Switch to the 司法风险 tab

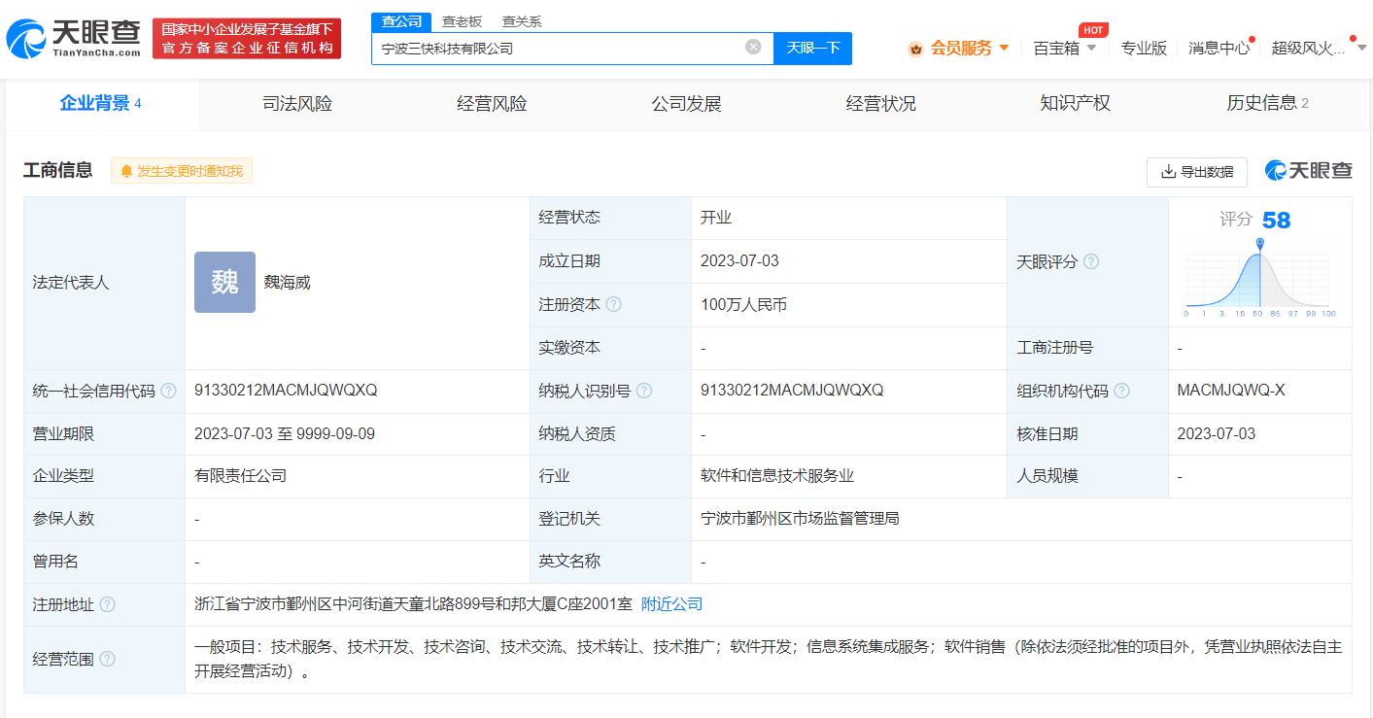pyautogui.click(x=297, y=104)
